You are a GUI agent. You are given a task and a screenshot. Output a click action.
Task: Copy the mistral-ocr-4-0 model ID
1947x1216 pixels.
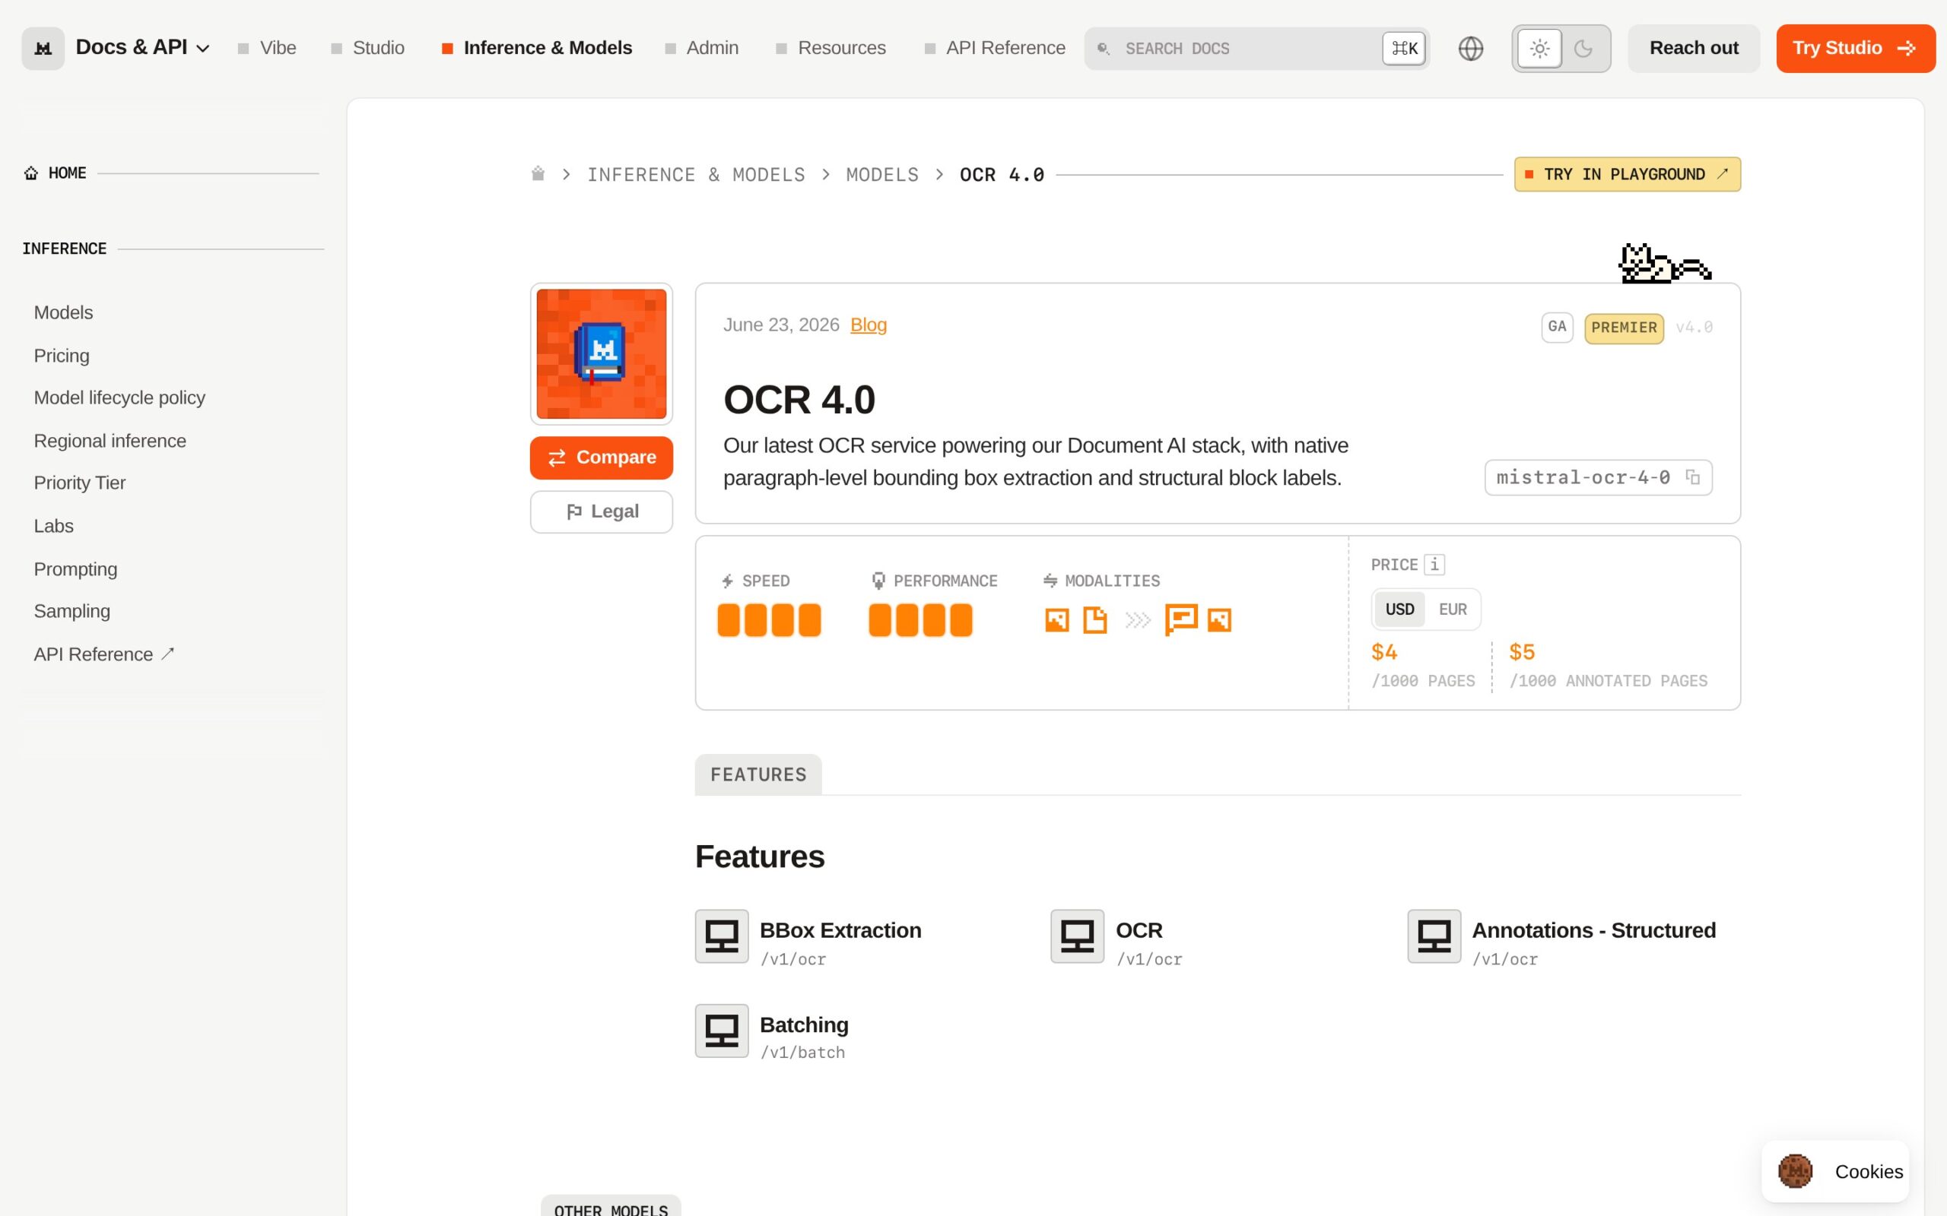coord(1693,477)
